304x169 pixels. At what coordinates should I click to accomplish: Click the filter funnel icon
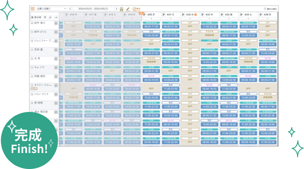pos(45,17)
